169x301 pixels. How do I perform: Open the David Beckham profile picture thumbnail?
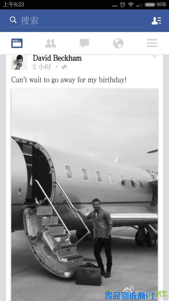click(x=19, y=62)
